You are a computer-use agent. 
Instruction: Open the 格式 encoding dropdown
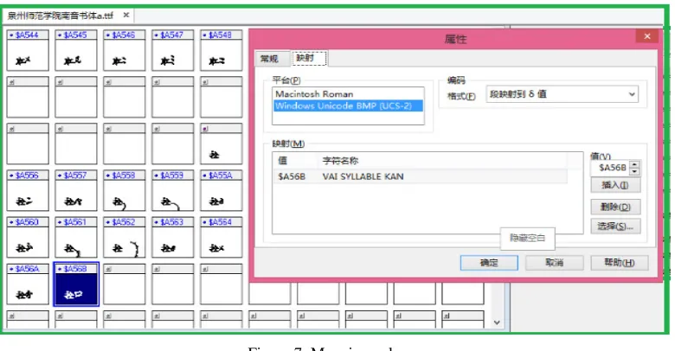click(x=562, y=94)
